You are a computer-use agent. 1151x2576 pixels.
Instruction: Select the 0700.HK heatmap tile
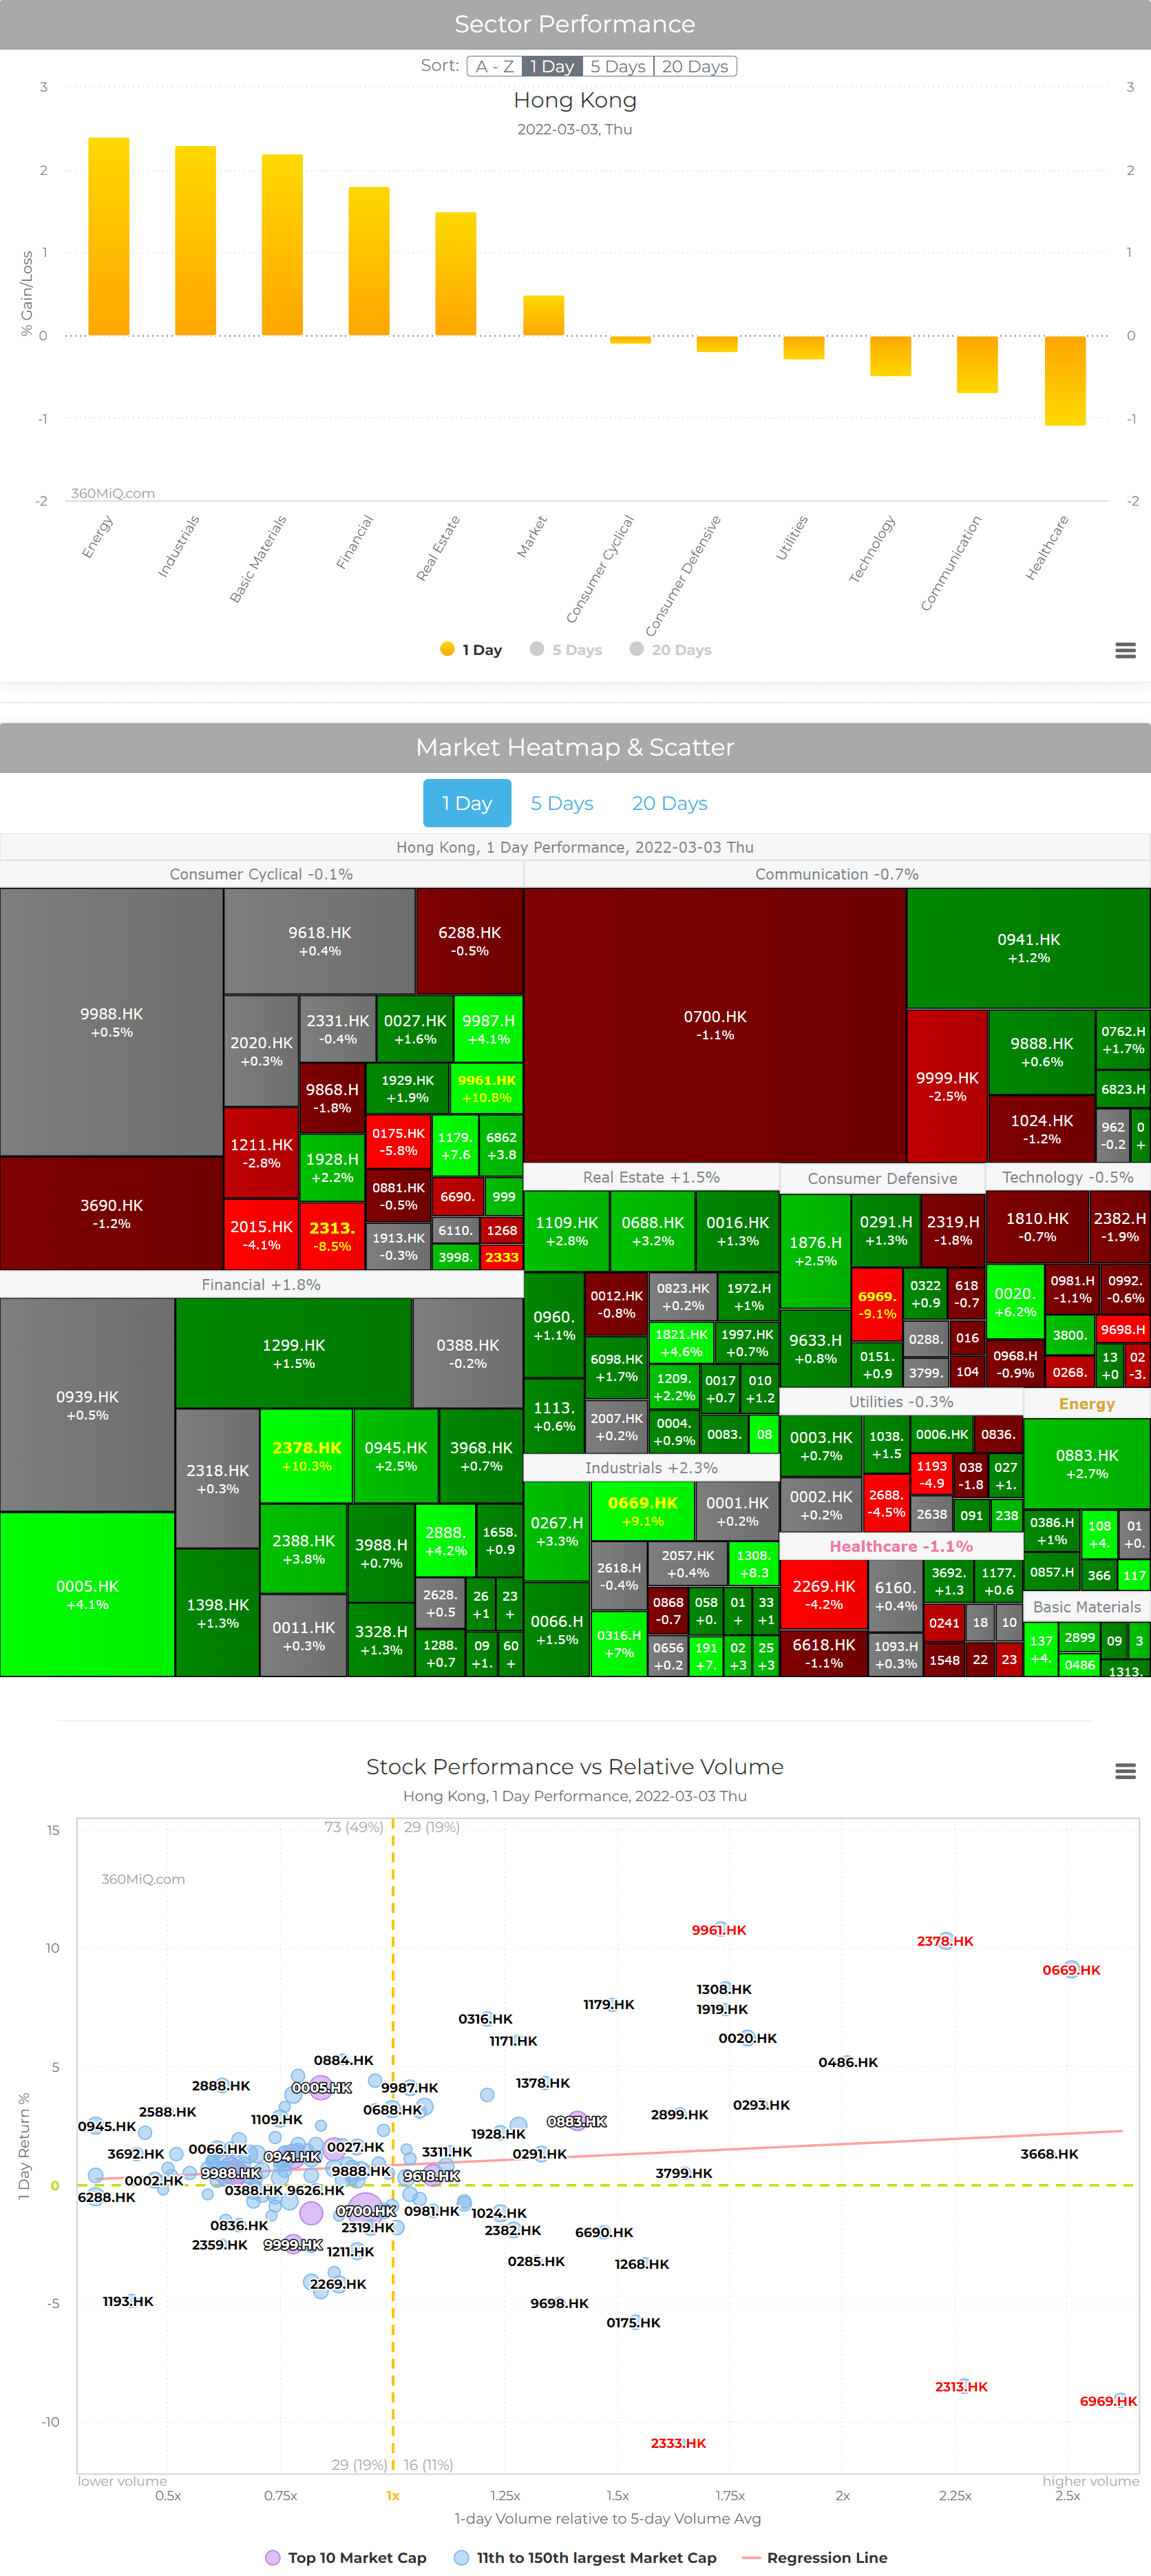coord(715,1025)
